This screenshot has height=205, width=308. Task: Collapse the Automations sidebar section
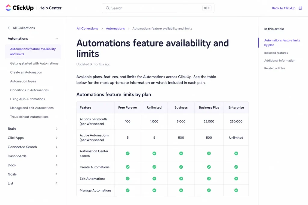[57, 38]
